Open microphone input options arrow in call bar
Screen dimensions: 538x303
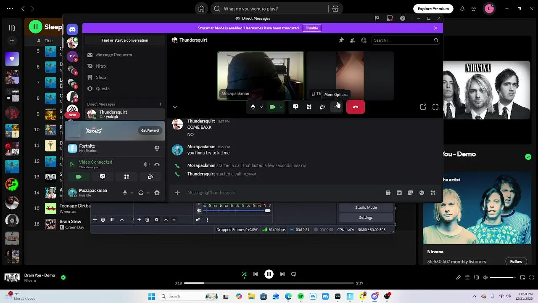point(261,107)
